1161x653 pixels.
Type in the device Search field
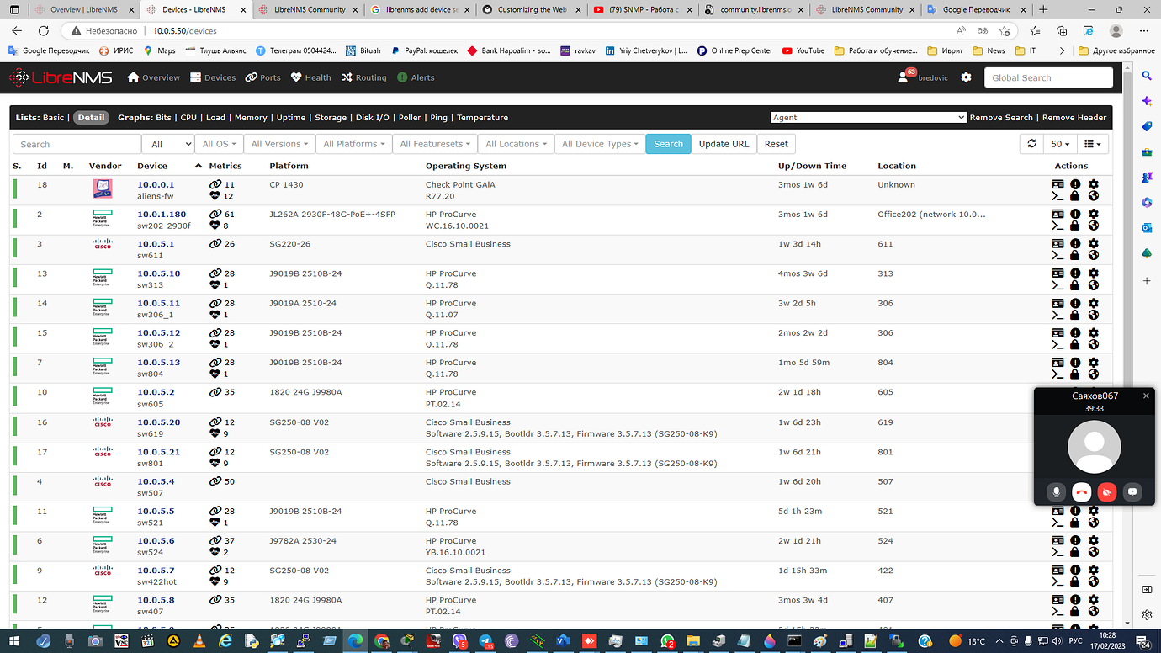coord(76,144)
